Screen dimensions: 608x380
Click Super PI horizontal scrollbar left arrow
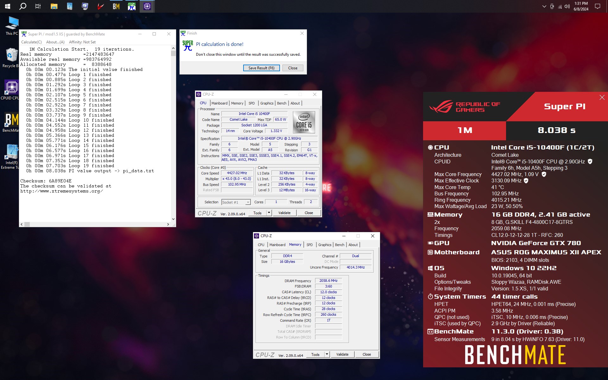click(x=22, y=224)
